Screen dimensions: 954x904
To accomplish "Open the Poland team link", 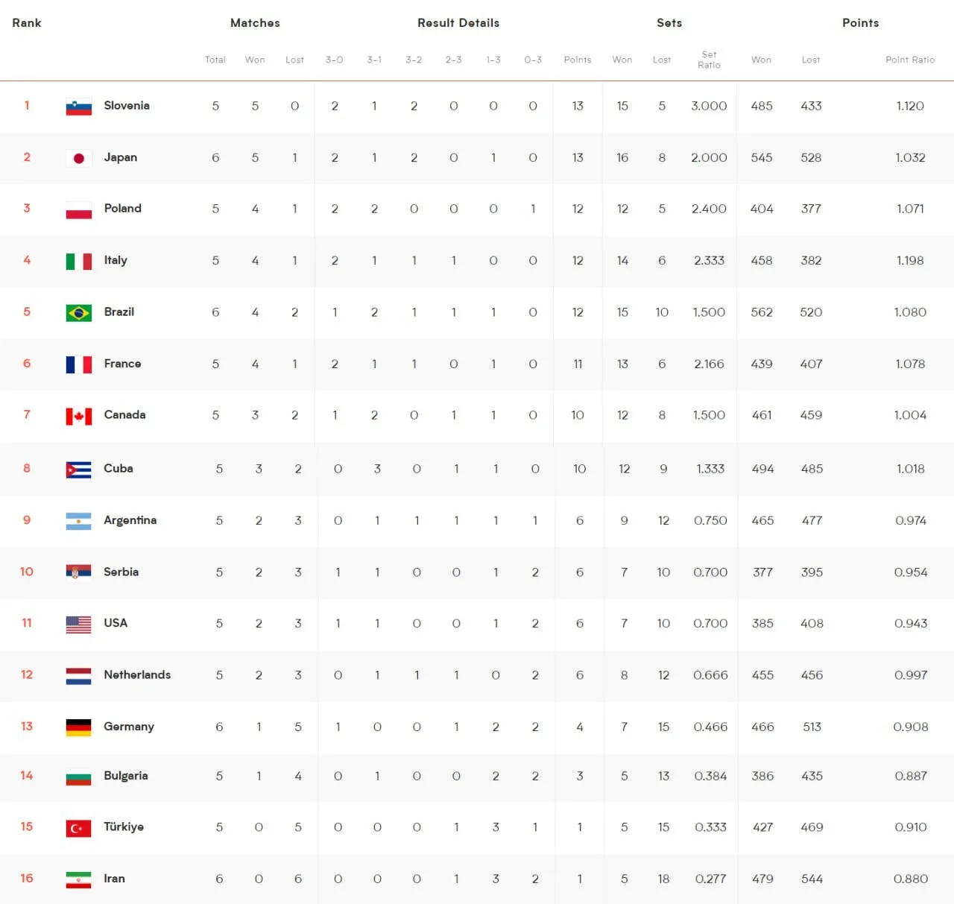I will click(x=123, y=209).
